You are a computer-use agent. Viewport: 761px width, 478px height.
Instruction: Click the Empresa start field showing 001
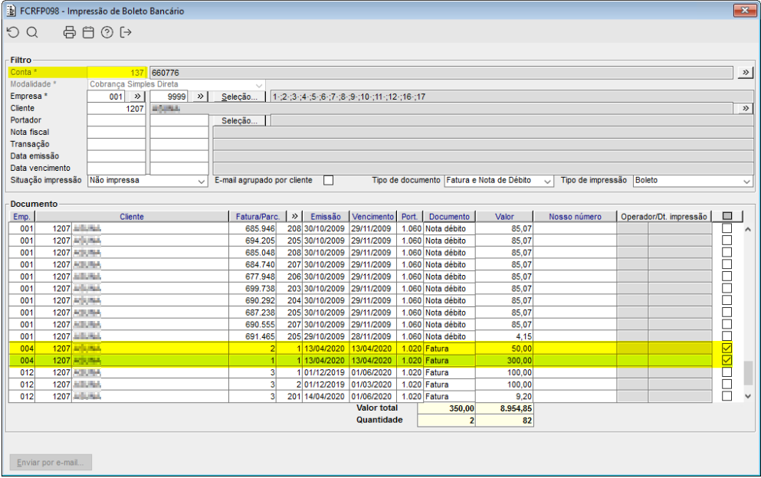pyautogui.click(x=106, y=96)
